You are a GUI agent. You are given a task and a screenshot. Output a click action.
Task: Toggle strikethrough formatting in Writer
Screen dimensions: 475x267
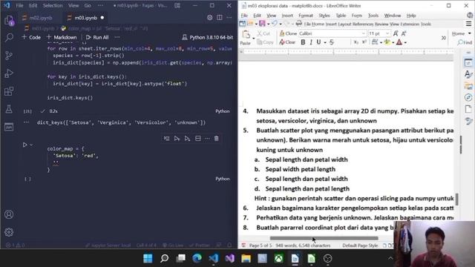(332, 42)
